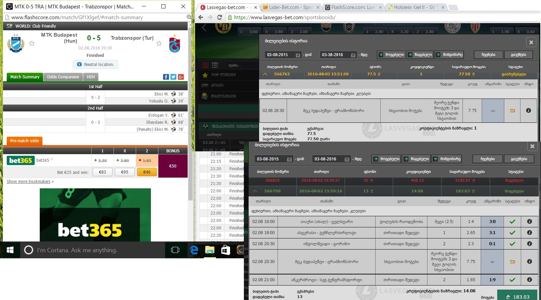The width and height of the screenshot is (541, 300).
Task: Open Windows Store from the taskbar
Action: coord(225,250)
